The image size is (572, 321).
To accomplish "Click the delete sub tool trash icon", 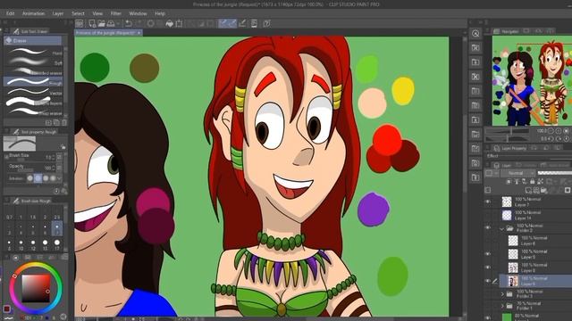I will (64, 123).
